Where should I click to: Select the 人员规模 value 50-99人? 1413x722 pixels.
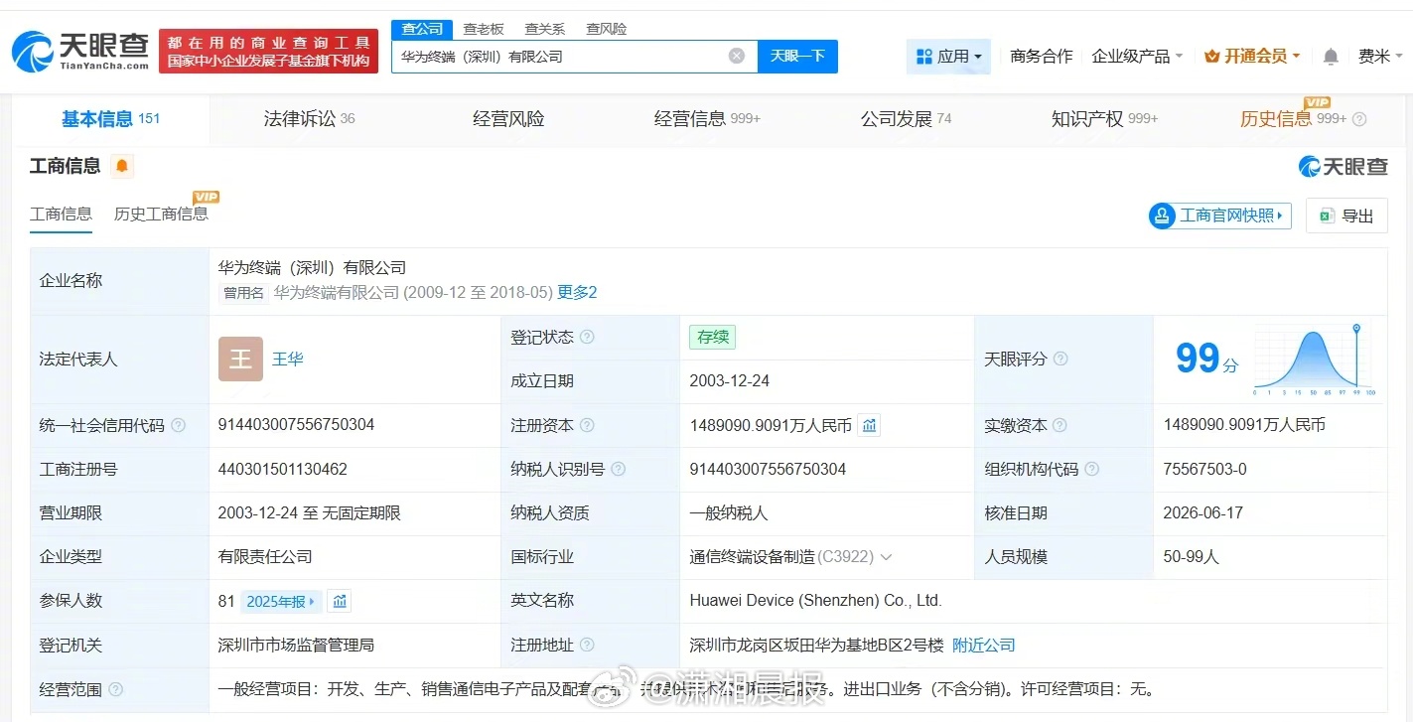point(1192,557)
